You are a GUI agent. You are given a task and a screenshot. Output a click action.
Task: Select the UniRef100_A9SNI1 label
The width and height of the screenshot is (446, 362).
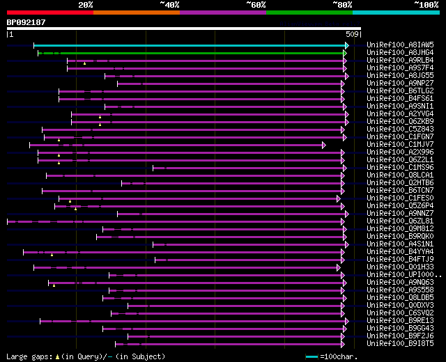400,106
